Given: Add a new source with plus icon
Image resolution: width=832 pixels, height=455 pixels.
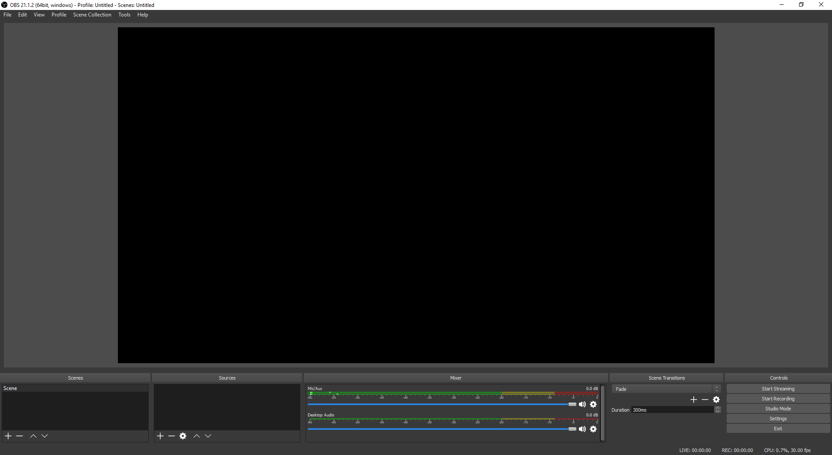Looking at the screenshot, I should pyautogui.click(x=160, y=436).
